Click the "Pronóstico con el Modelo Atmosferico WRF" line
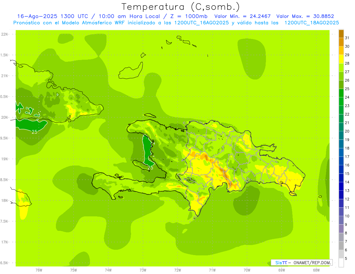The height and width of the screenshot is (274, 355). (176, 23)
